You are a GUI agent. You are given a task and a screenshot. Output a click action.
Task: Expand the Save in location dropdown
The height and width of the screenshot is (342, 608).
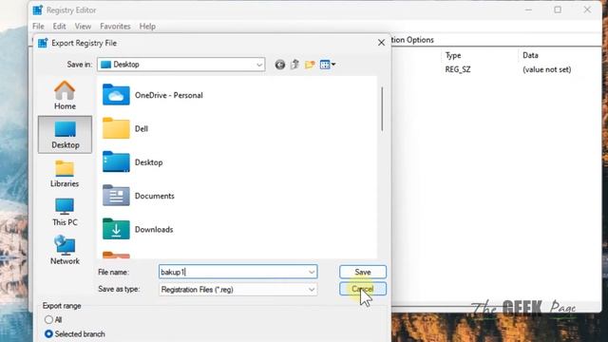coord(259,65)
